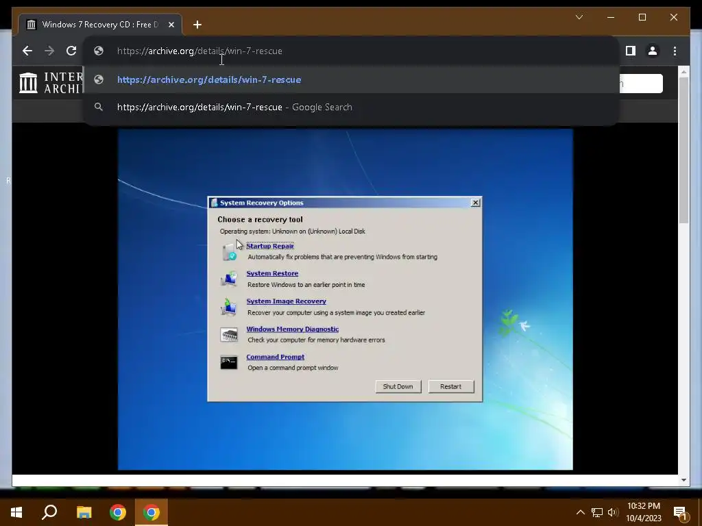Open the taskbar search magnifier
Screen dimensions: 702x526
point(49,512)
